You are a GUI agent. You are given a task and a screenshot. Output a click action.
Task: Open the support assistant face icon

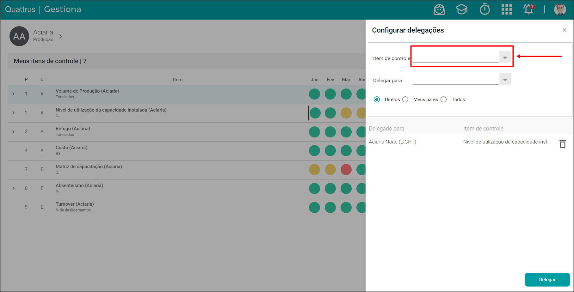click(x=439, y=9)
